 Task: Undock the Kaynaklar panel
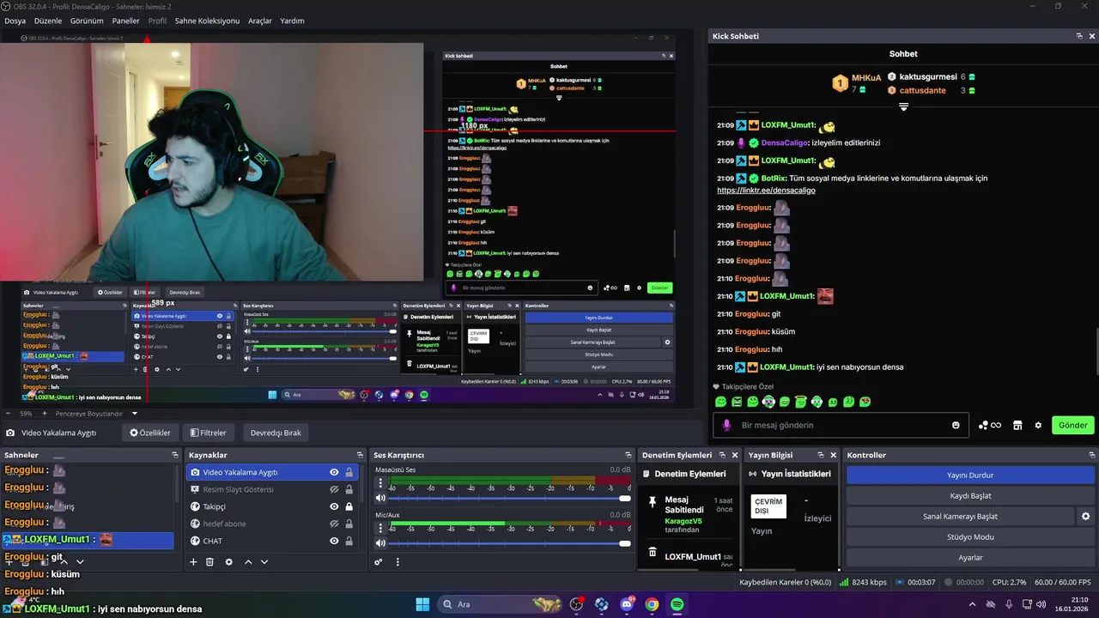pyautogui.click(x=361, y=455)
